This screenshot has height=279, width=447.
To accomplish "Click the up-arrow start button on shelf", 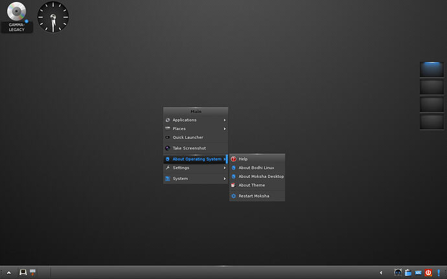I will [x=9, y=273].
